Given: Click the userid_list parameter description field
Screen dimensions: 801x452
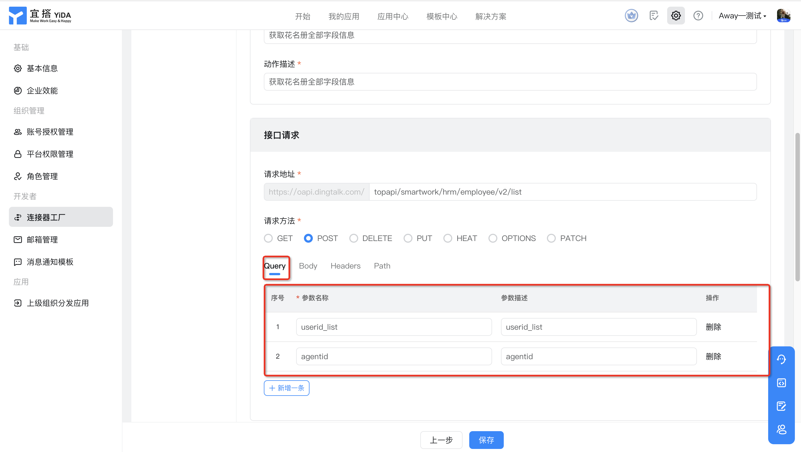Looking at the screenshot, I should tap(599, 327).
